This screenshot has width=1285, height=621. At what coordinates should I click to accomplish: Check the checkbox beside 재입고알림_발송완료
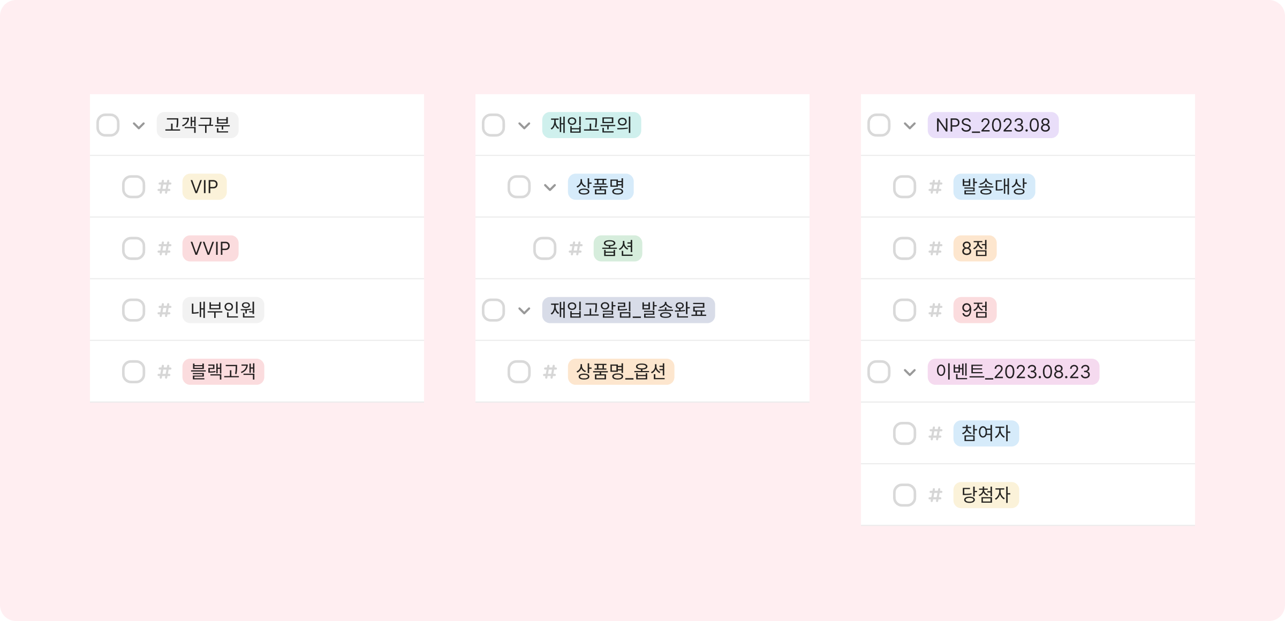tap(493, 310)
